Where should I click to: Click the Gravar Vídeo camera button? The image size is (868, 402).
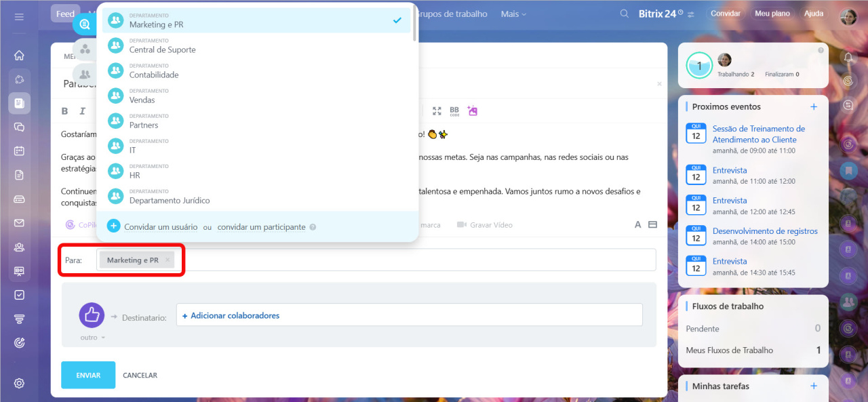[x=484, y=224]
